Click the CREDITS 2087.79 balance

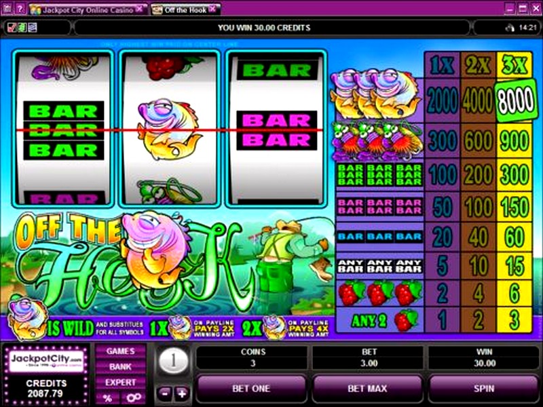click(x=45, y=388)
